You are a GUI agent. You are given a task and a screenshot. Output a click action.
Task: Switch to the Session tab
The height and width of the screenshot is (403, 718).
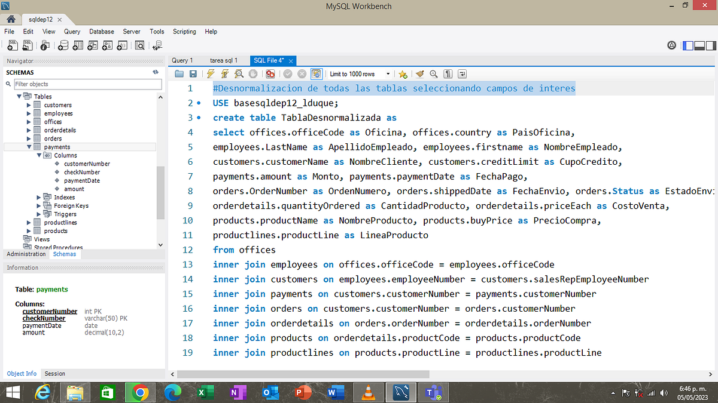[x=55, y=374]
